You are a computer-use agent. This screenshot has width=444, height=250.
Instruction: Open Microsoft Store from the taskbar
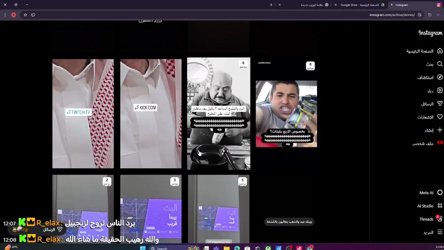click(x=247, y=248)
